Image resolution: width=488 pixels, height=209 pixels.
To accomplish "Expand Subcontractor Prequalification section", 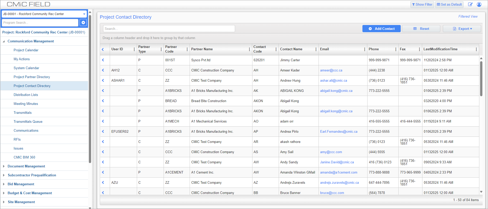I will point(4,175).
